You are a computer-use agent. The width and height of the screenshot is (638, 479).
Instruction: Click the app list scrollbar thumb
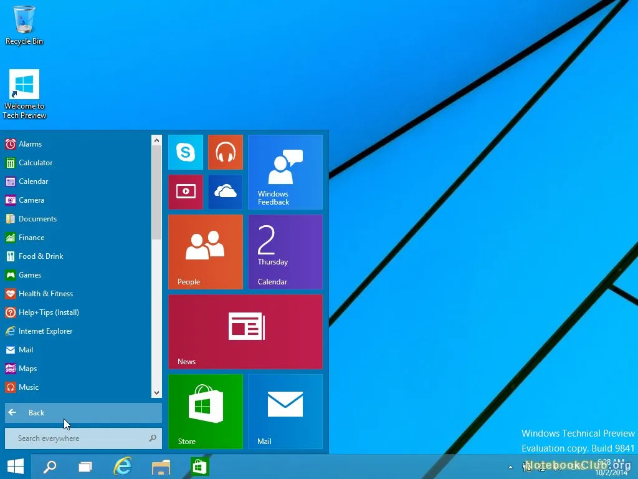[156, 192]
